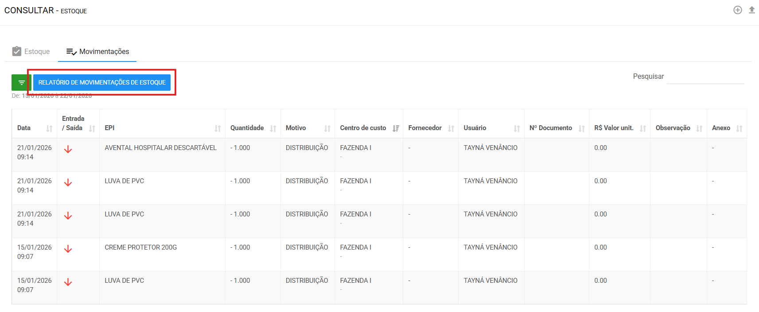Screen dimensions: 759x312
Task: Click the date range text below filter button
Action: pos(52,96)
